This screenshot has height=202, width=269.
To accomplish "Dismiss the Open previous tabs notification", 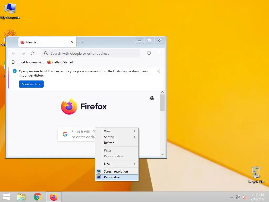I will (158, 71).
